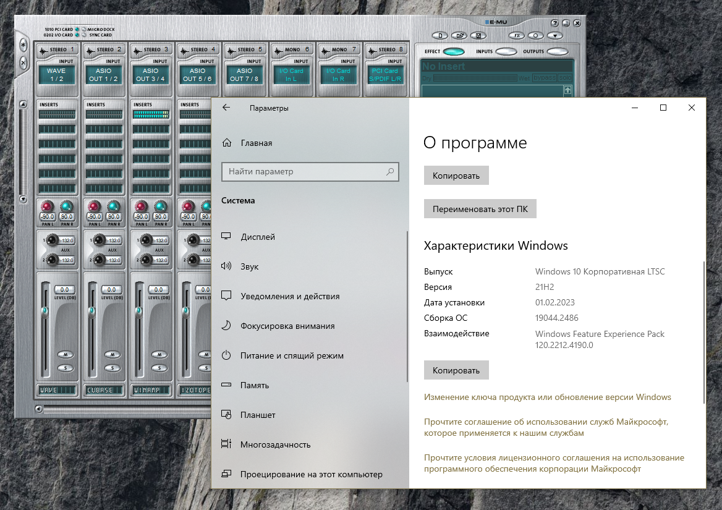This screenshot has width=722, height=510.
Task: Toggle the INPUTS view button in E-MU
Action: pyautogui.click(x=506, y=51)
